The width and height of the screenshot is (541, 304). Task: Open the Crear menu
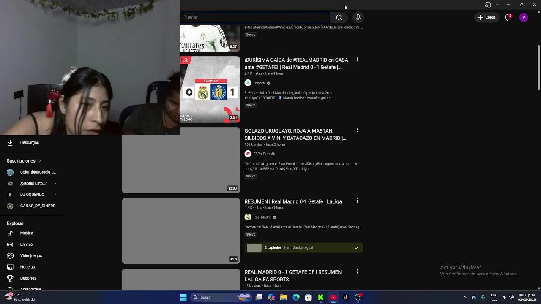[x=486, y=17]
